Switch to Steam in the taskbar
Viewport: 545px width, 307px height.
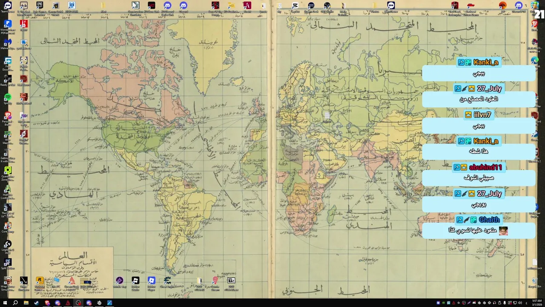pyautogui.click(x=37, y=303)
